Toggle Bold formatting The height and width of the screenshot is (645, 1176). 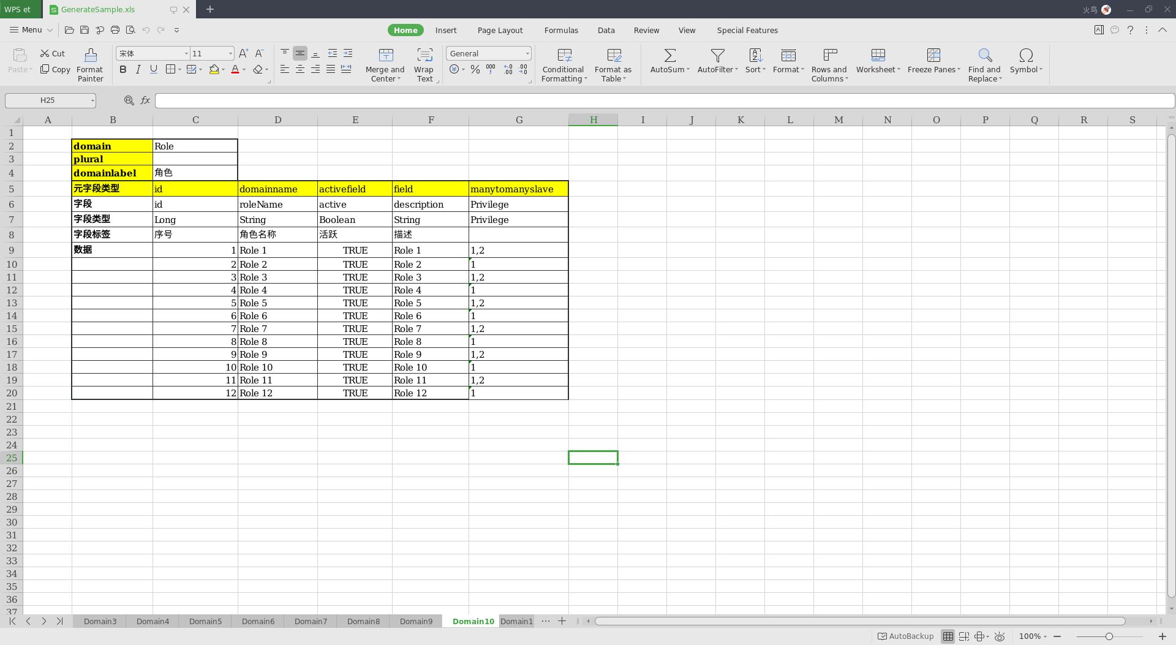(123, 69)
